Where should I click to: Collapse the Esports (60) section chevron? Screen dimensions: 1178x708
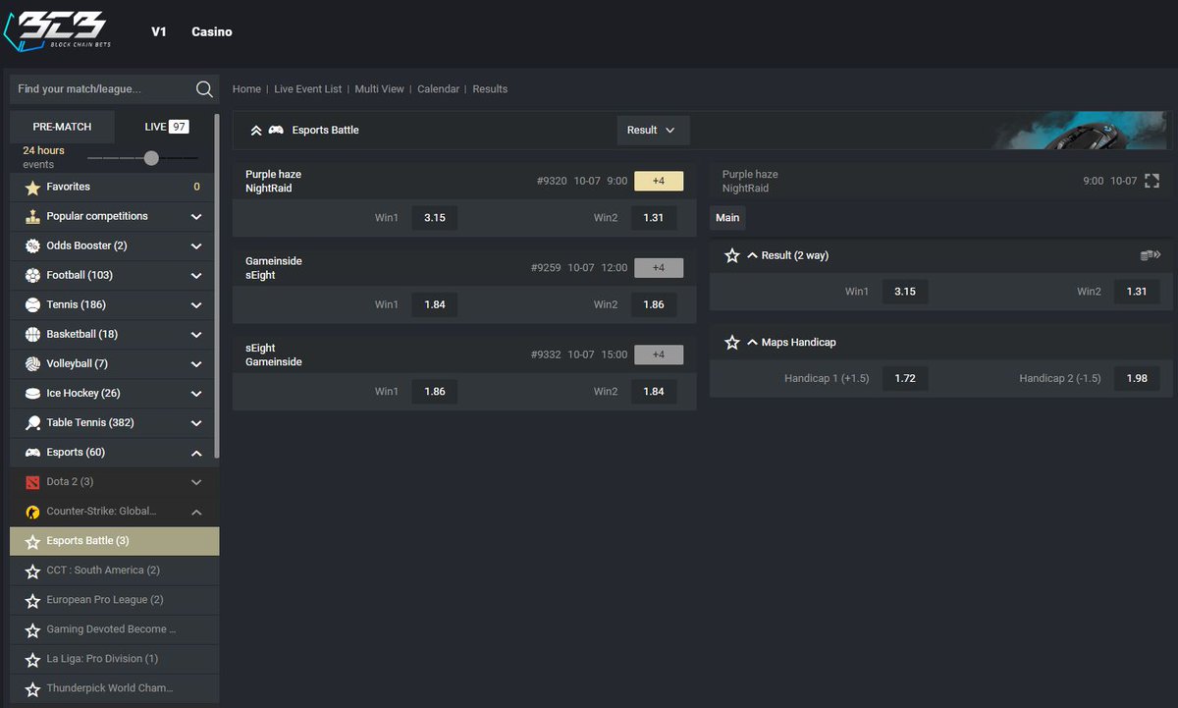pyautogui.click(x=196, y=453)
